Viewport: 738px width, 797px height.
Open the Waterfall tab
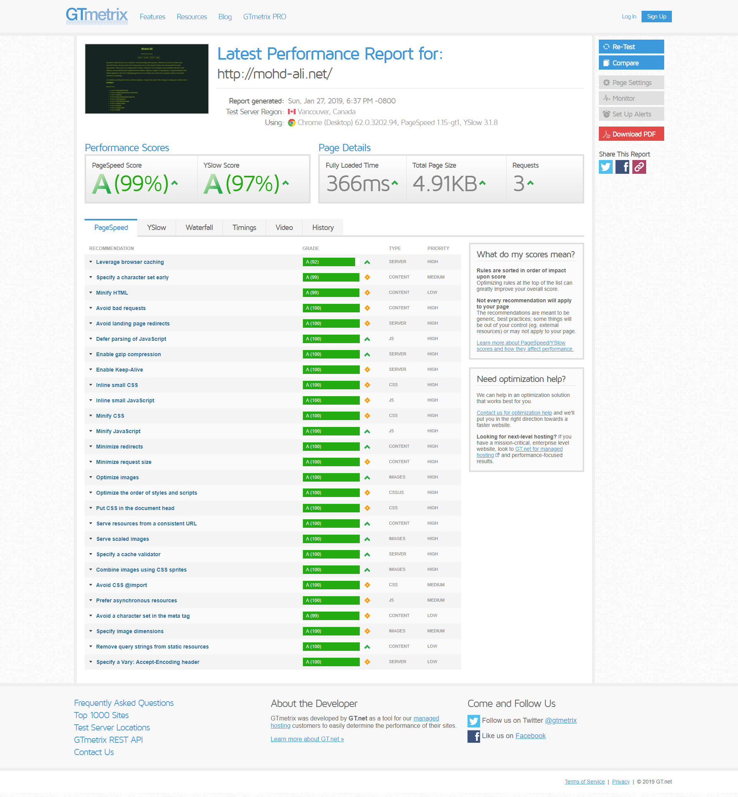(x=199, y=227)
